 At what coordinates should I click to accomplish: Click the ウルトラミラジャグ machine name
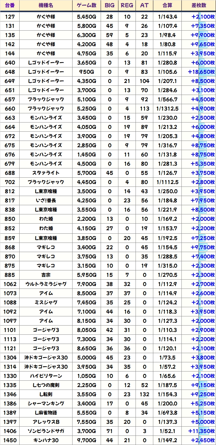[46, 284]
